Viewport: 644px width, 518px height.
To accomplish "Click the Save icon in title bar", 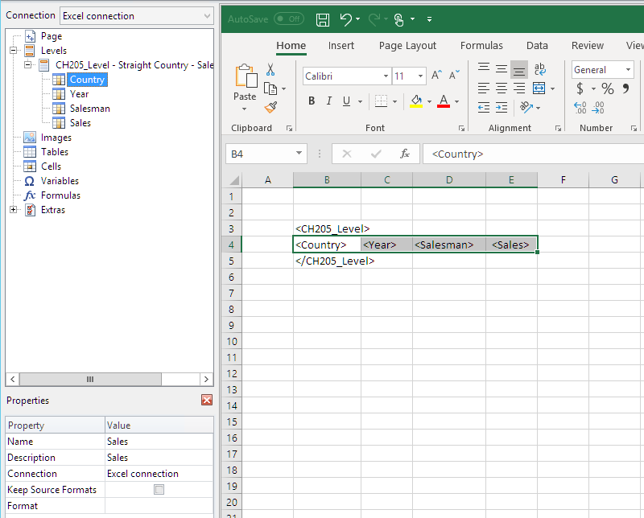I will pyautogui.click(x=323, y=18).
